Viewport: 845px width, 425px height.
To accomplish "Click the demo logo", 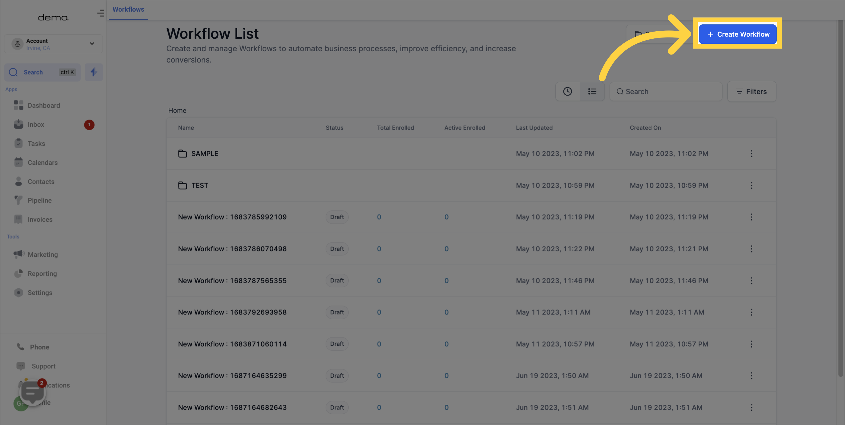I will tap(53, 17).
